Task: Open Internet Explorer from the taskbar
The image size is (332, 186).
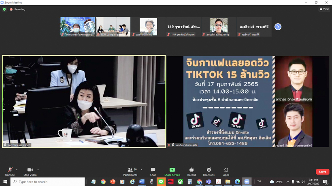Action: click(132, 182)
